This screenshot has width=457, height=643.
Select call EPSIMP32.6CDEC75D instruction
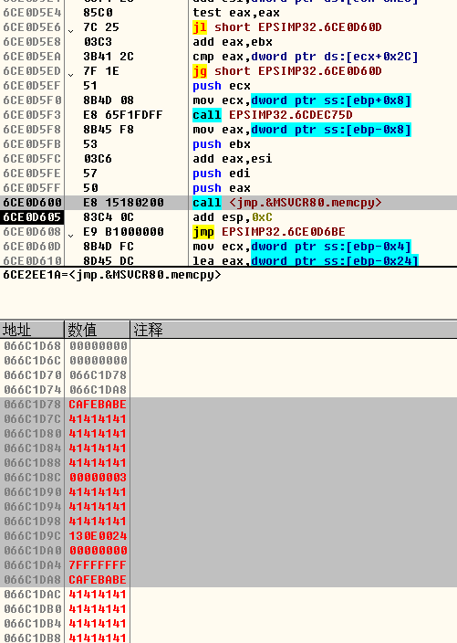[x=273, y=115]
